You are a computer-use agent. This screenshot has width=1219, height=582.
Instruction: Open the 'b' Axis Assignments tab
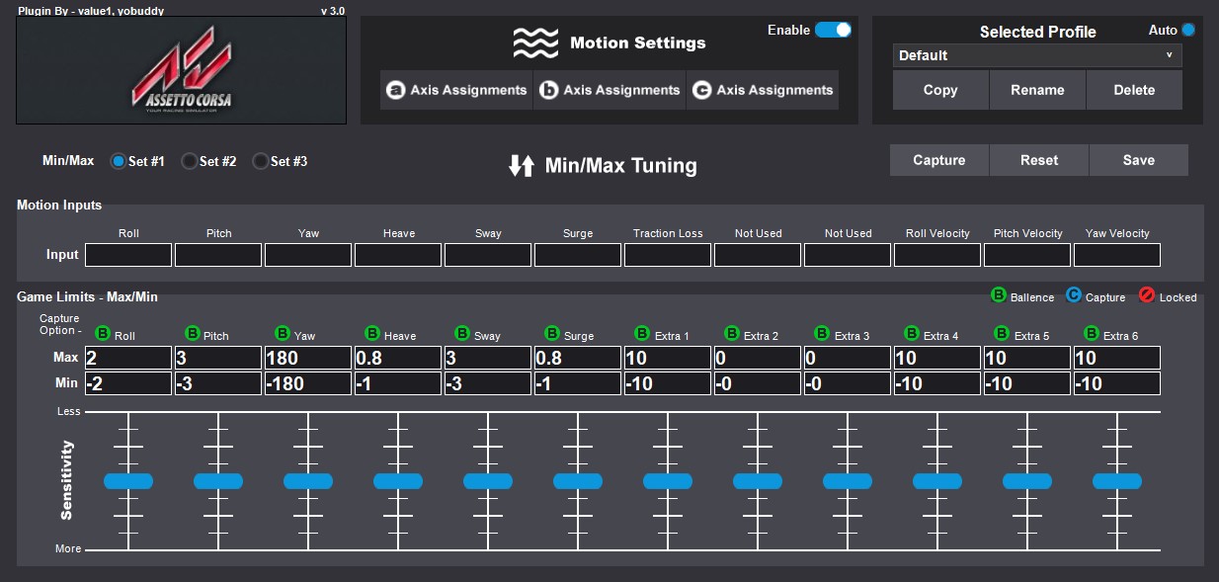[x=609, y=90]
